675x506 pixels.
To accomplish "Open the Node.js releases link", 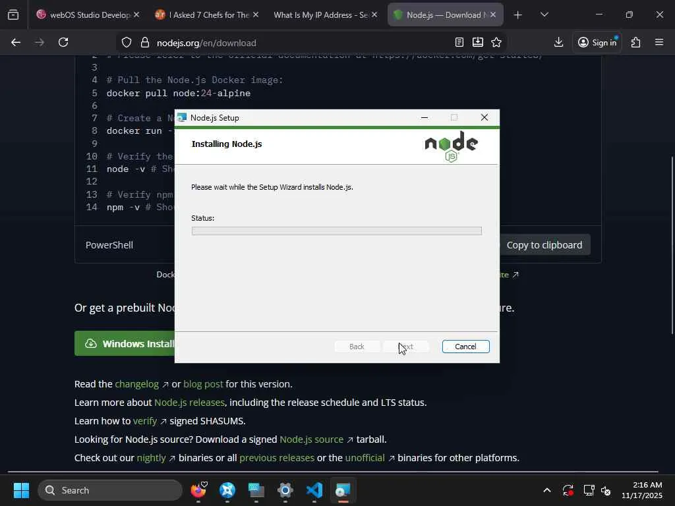I will (x=189, y=403).
